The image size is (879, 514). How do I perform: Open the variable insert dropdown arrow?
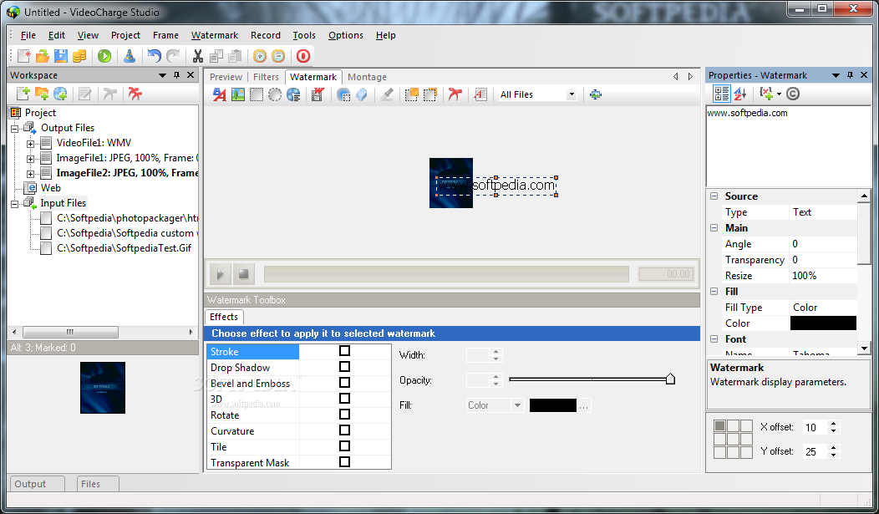point(779,94)
